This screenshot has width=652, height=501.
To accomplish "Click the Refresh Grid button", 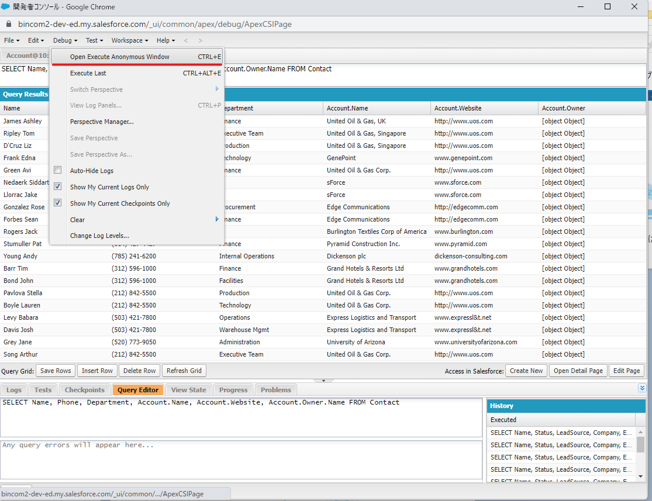I will [184, 370].
